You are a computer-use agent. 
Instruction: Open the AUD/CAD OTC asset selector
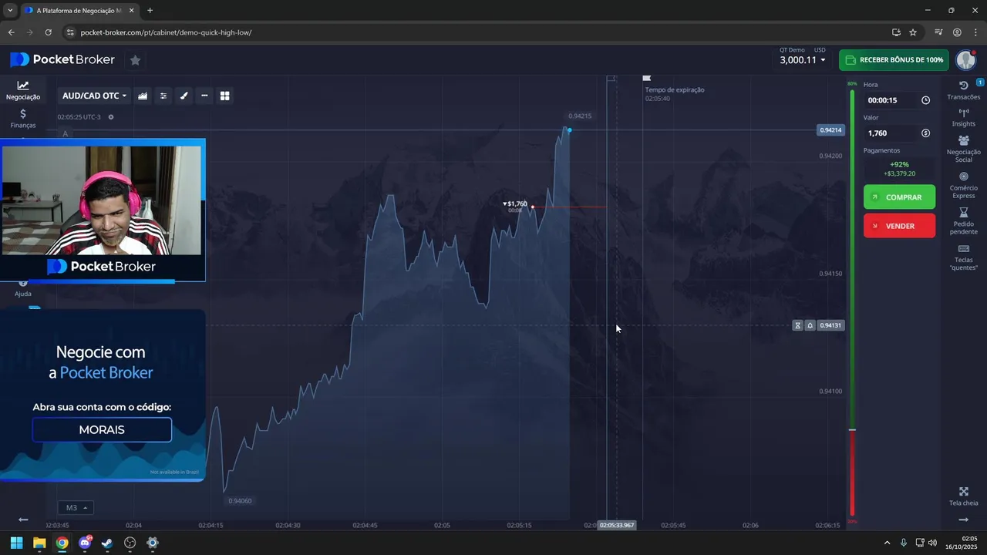point(94,96)
